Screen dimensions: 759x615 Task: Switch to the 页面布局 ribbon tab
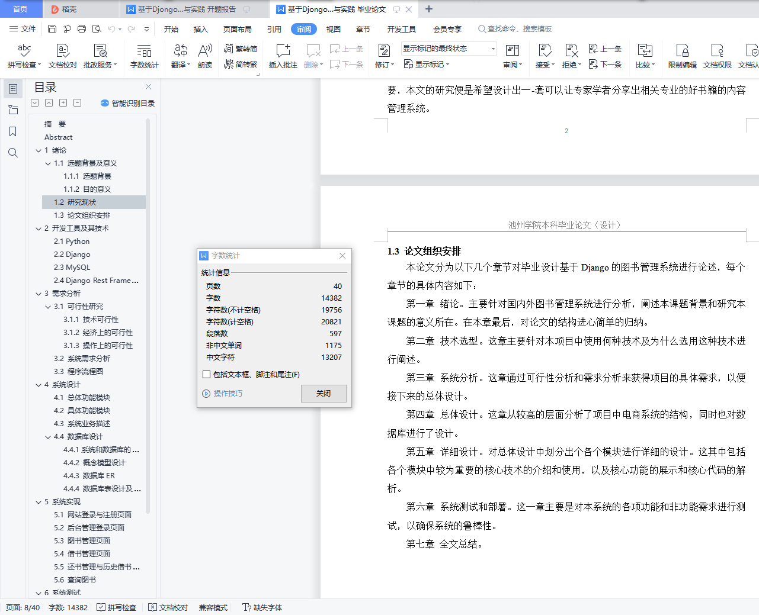[x=238, y=29]
